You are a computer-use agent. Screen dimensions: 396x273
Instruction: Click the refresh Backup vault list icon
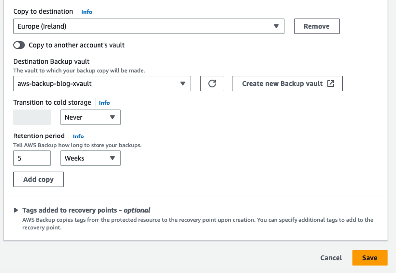pyautogui.click(x=212, y=84)
